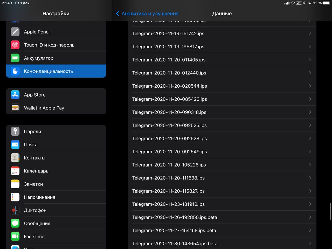Expand chevron for Telegram-2020-11-20-012440.ips
The width and height of the screenshot is (332, 249).
pyautogui.click(x=310, y=73)
